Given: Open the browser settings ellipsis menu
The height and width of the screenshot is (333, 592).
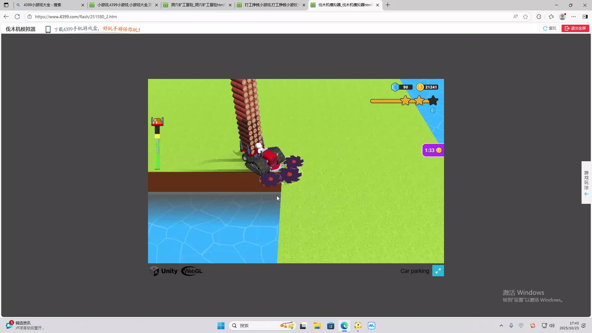Looking at the screenshot, I should pyautogui.click(x=573, y=17).
